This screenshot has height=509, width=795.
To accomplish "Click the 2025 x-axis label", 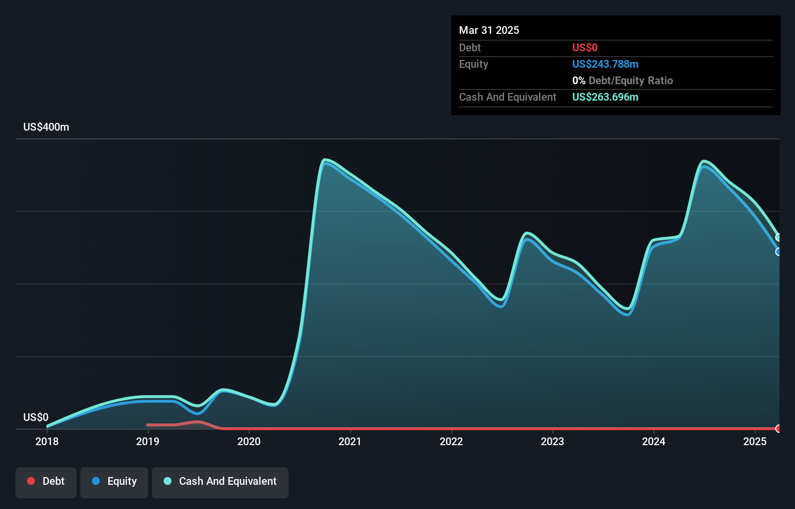I will (755, 441).
